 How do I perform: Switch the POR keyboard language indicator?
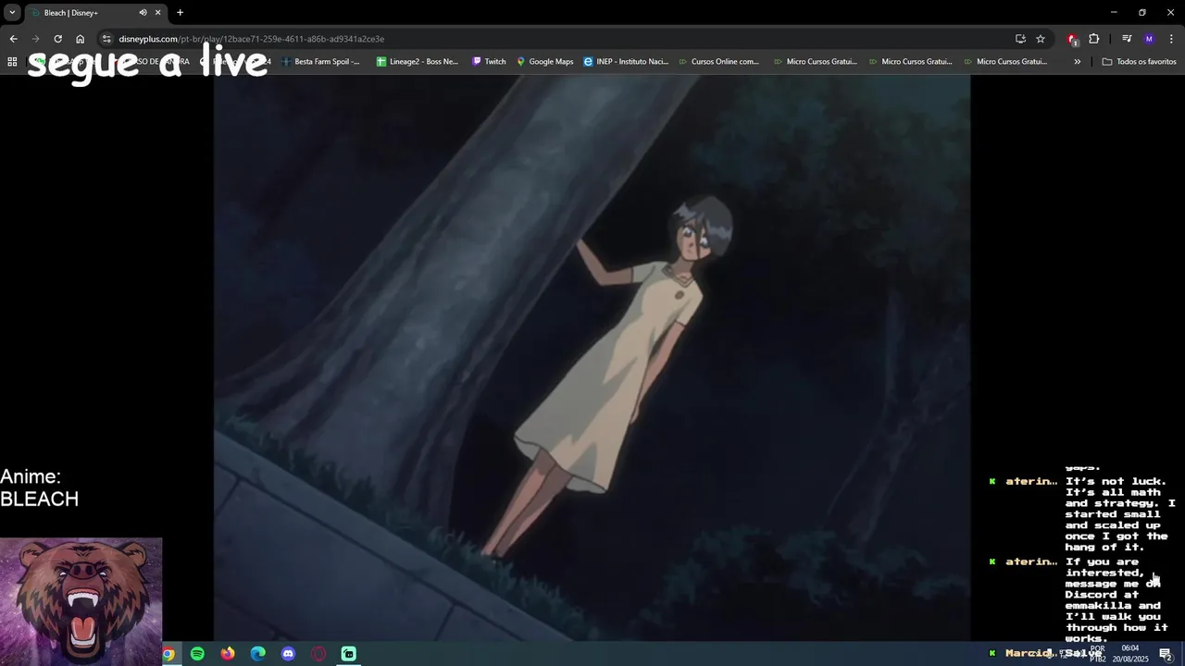coord(1098,654)
